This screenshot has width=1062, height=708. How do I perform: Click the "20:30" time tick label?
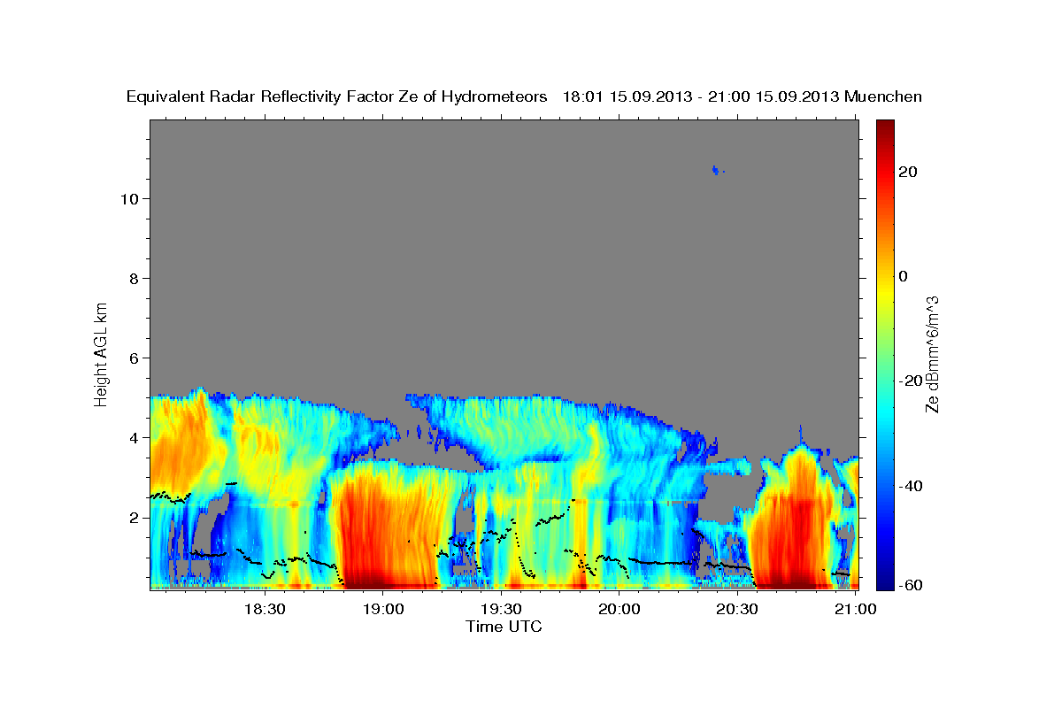tap(737, 609)
